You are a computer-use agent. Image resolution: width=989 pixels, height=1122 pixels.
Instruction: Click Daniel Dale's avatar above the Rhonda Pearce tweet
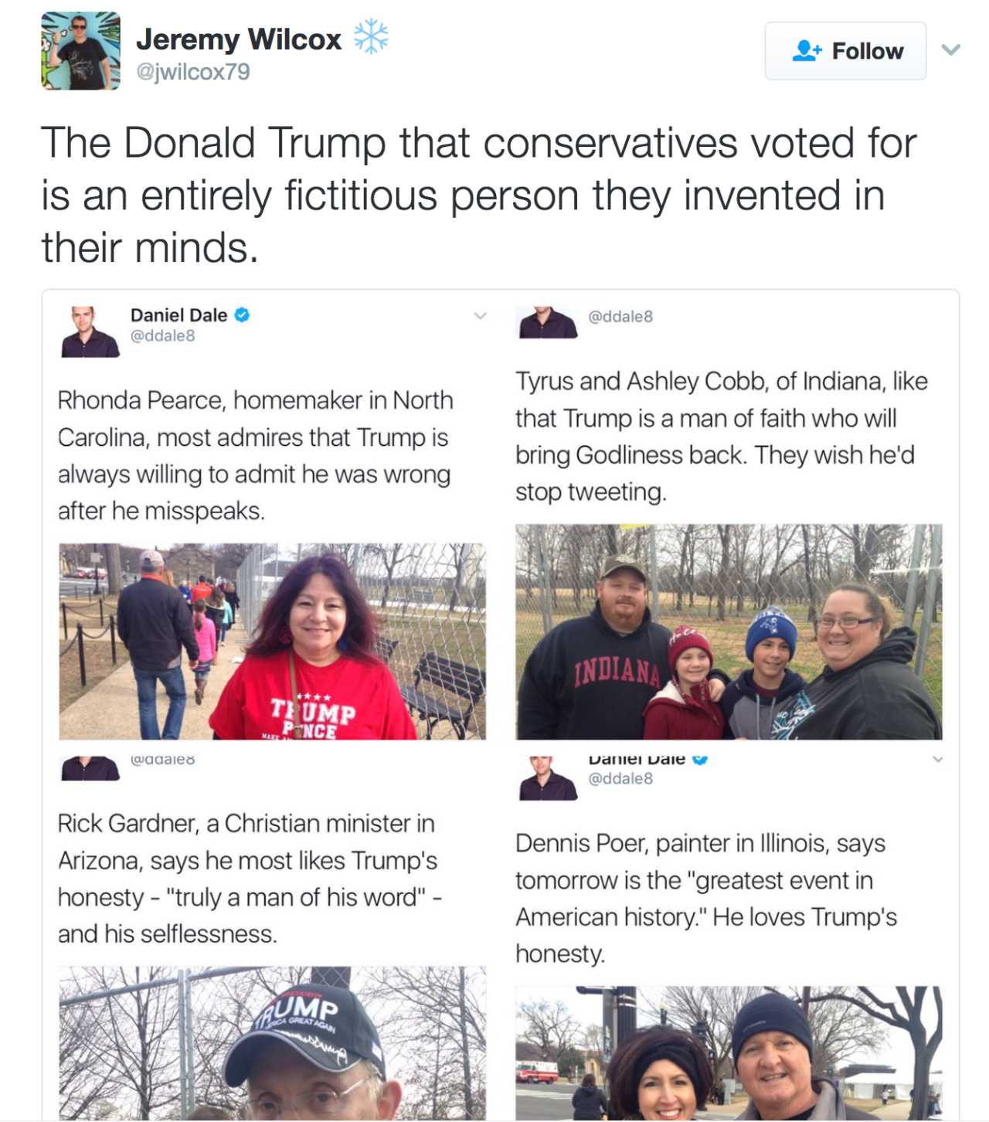[90, 332]
